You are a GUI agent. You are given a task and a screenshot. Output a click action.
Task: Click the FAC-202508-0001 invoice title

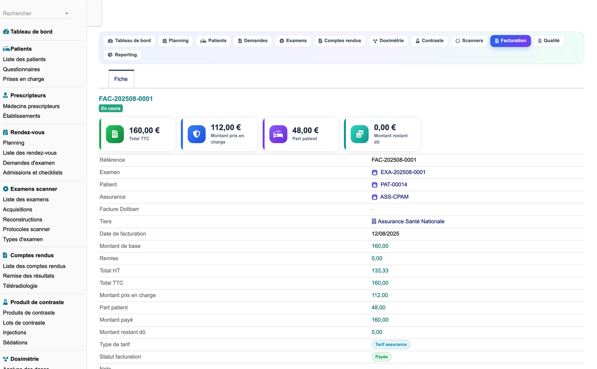pos(126,99)
